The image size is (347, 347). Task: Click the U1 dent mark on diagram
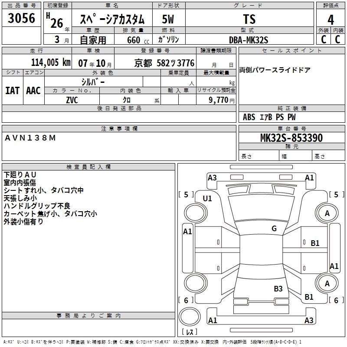(207, 199)
